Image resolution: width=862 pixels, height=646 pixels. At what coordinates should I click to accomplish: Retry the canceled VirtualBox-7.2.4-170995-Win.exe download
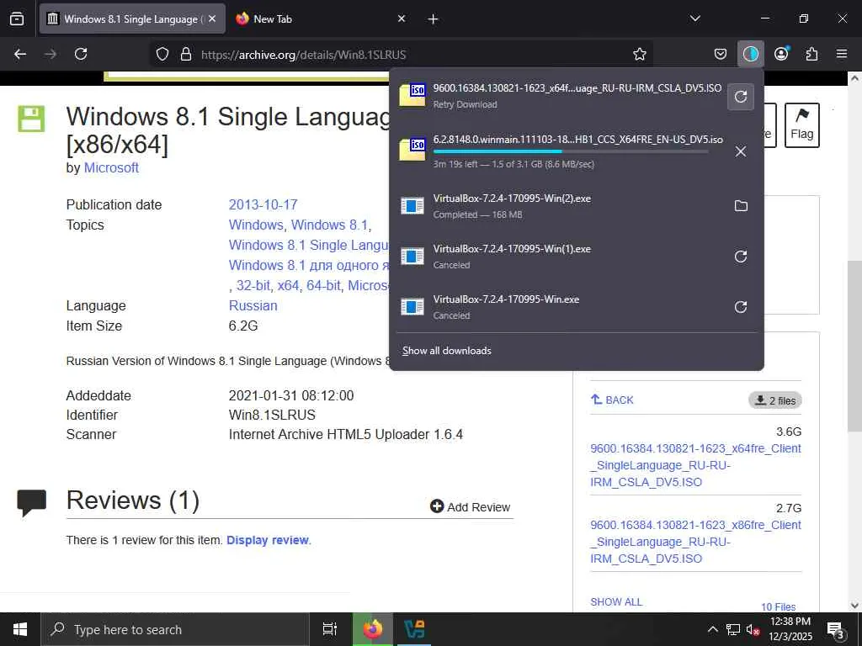click(741, 307)
